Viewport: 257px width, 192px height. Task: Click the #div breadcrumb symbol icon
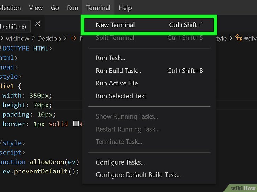(239, 38)
